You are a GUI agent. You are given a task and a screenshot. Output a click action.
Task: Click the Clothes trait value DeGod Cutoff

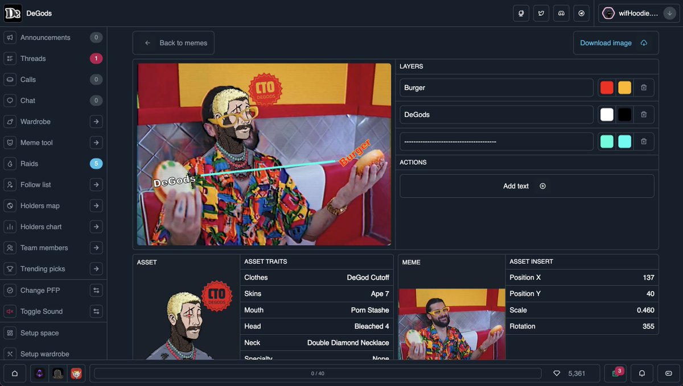[368, 277]
